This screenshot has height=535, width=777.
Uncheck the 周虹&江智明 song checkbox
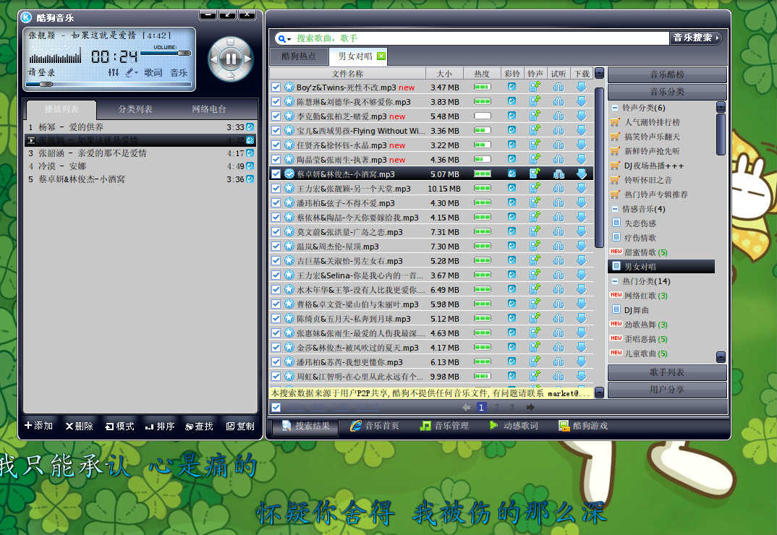276,377
